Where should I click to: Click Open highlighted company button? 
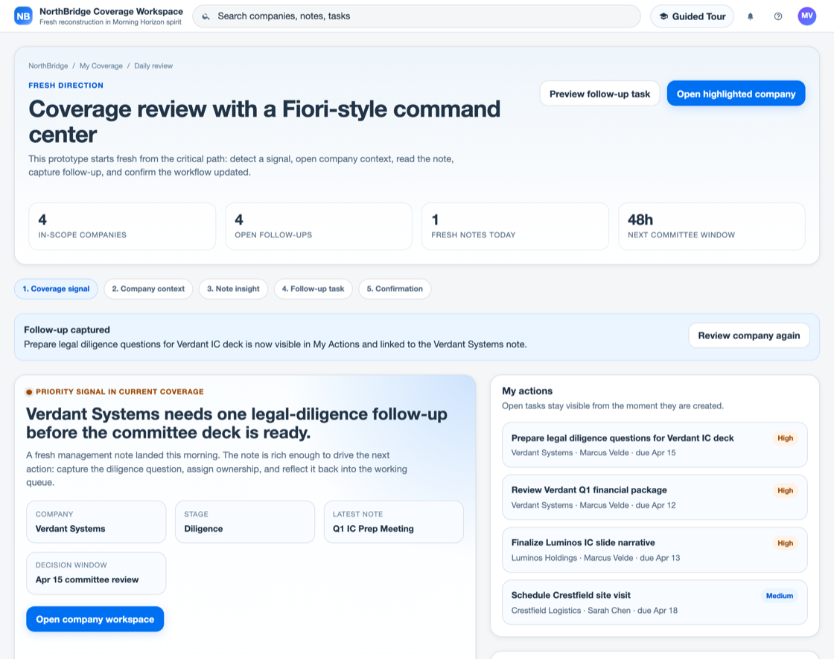736,94
